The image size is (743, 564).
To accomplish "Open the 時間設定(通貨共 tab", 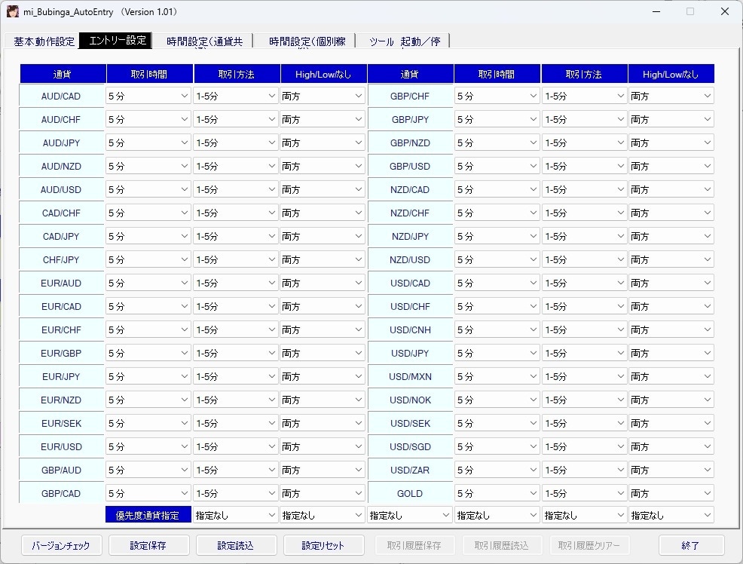I will [x=204, y=41].
